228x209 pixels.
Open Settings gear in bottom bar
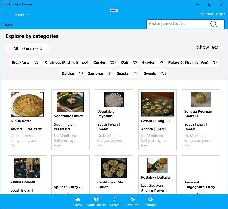(x=150, y=202)
